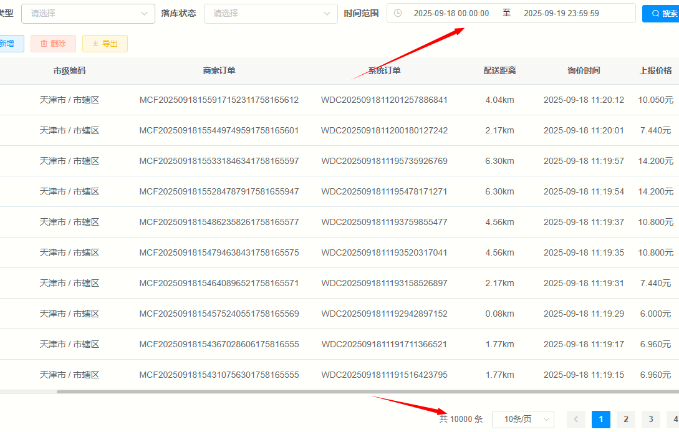Click system order WDC20250918111191711366521
The height and width of the screenshot is (432, 679).
384,344
